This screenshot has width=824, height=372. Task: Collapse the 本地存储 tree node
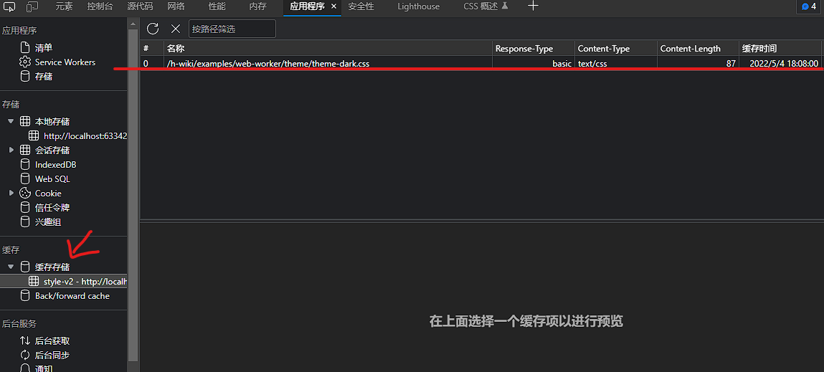pyautogui.click(x=11, y=121)
